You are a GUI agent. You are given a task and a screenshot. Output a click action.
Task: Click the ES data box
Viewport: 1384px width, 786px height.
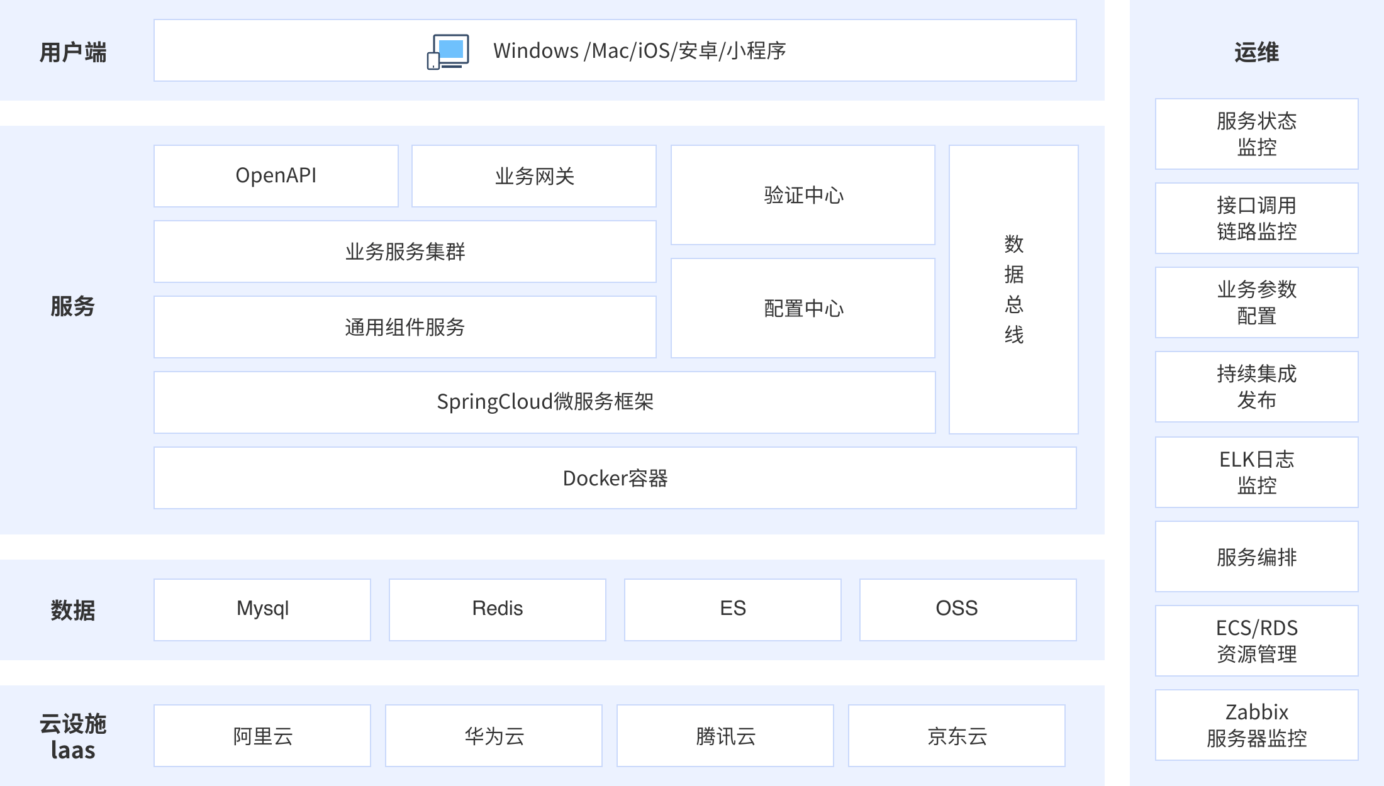[x=733, y=609]
